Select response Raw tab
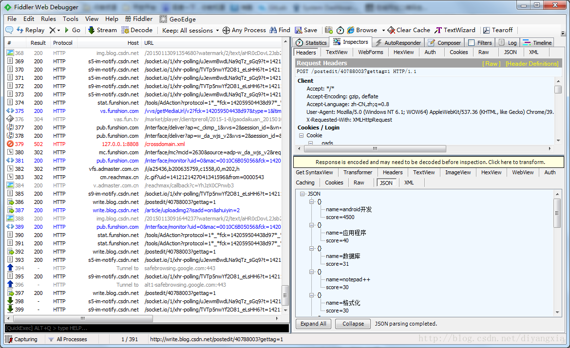Screen dimensions: 570x348 click(x=359, y=183)
